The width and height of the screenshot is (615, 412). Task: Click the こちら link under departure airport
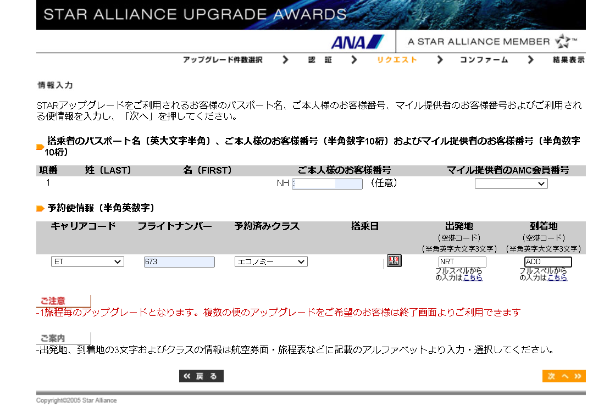tap(473, 277)
